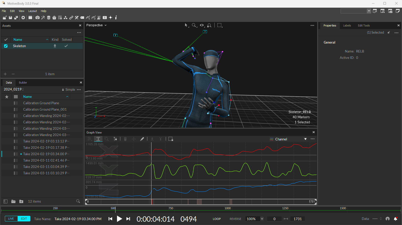Click the folder icon at Data pane bottom
This screenshot has width=402, height=225.
[14, 201]
